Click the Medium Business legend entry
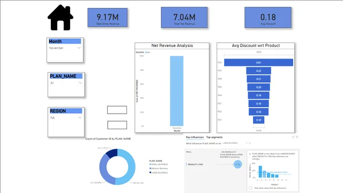The image size is (343, 193). [159, 168]
